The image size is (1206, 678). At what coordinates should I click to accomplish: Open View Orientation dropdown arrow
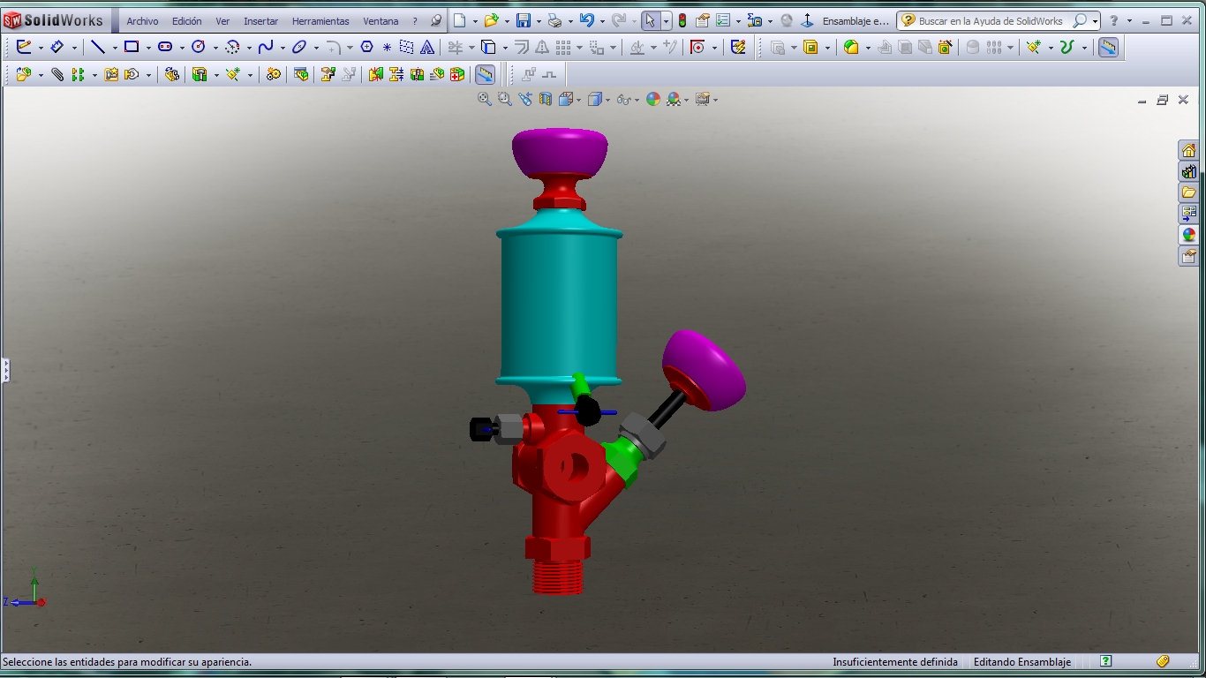tap(578, 101)
